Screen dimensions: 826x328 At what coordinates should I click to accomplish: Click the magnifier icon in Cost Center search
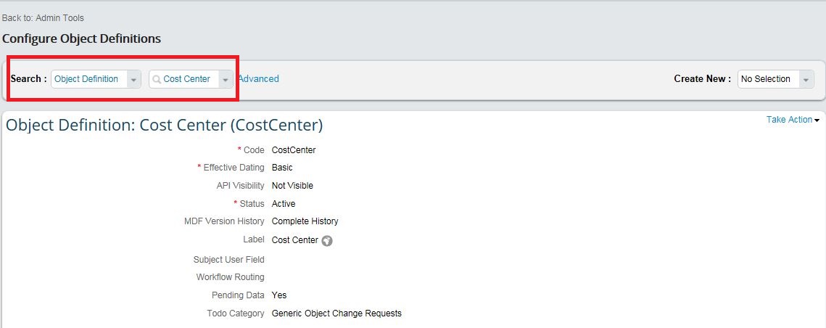[x=157, y=79]
